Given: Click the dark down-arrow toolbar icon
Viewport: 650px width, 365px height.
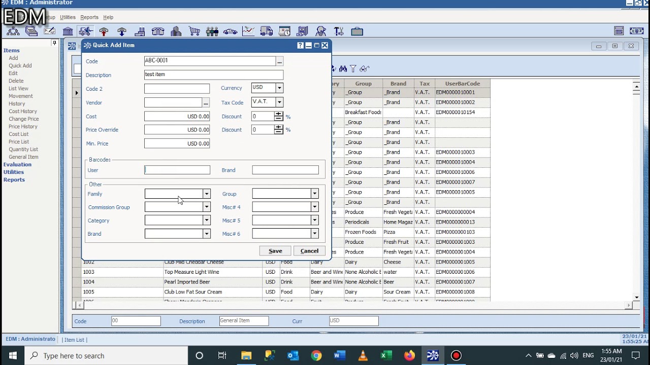Looking at the screenshot, I should (x=122, y=31).
